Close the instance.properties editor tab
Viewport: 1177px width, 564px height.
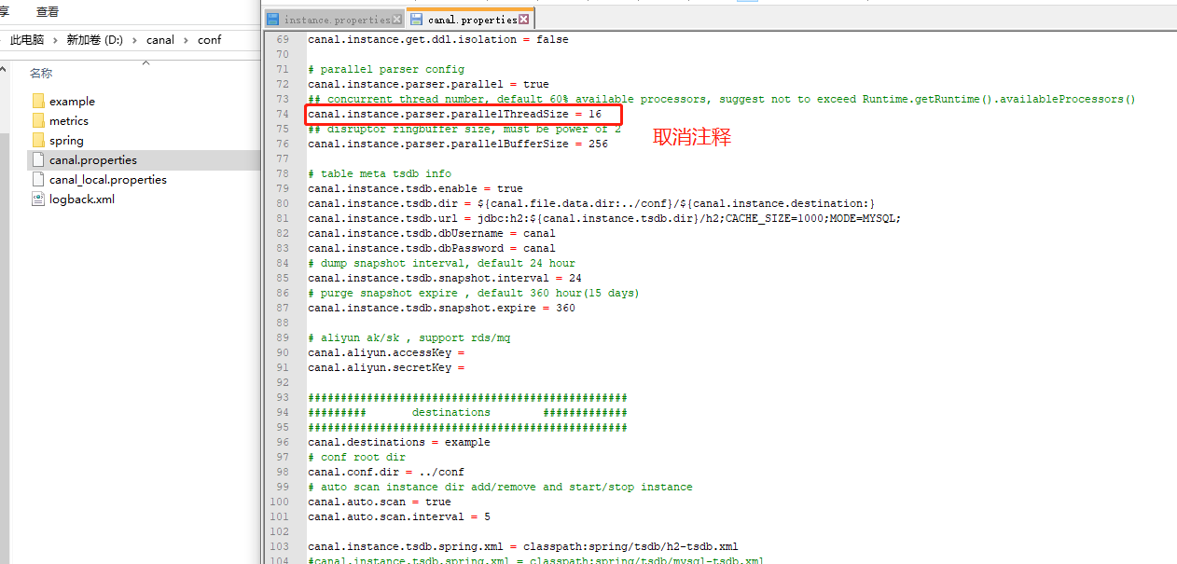tap(396, 20)
